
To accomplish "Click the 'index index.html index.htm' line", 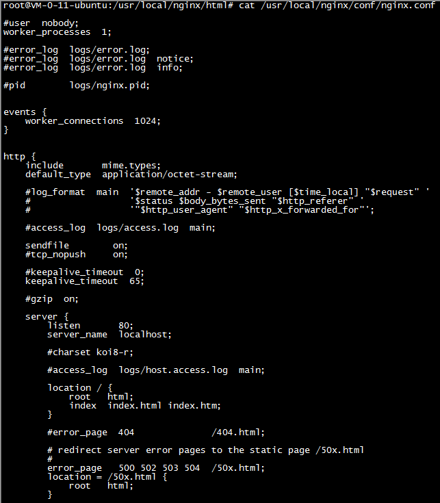I will [x=145, y=406].
